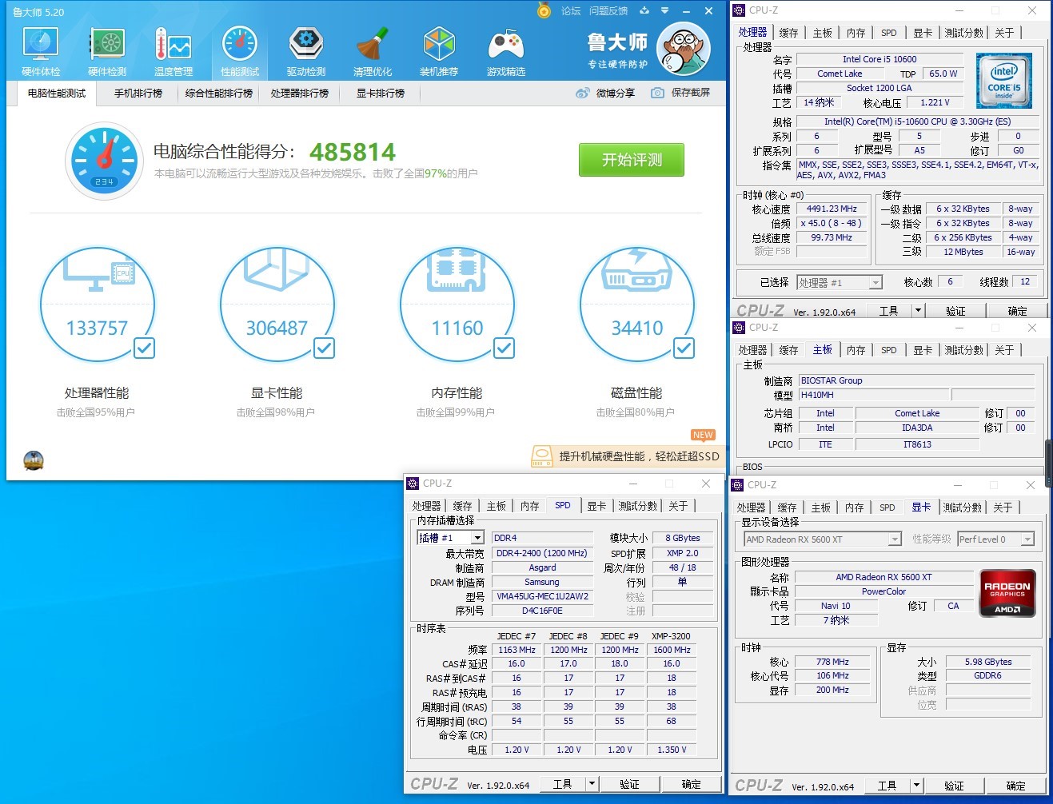
Task: Click the Intel Core i5 logo in CPU-Z
Action: pyautogui.click(x=1004, y=81)
